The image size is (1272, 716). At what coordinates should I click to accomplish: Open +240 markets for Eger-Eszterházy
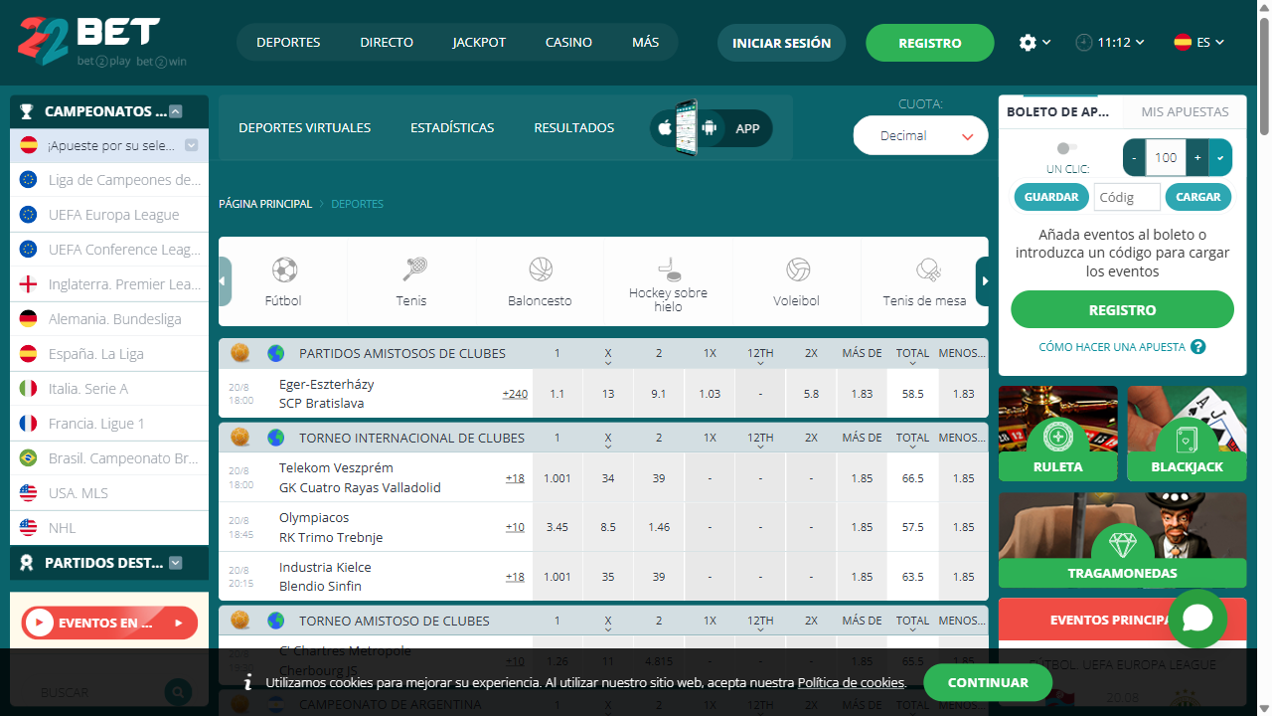pos(515,394)
